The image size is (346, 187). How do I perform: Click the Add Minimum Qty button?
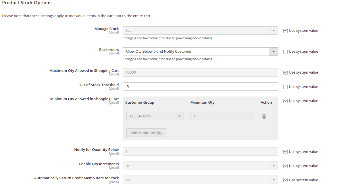(146, 132)
